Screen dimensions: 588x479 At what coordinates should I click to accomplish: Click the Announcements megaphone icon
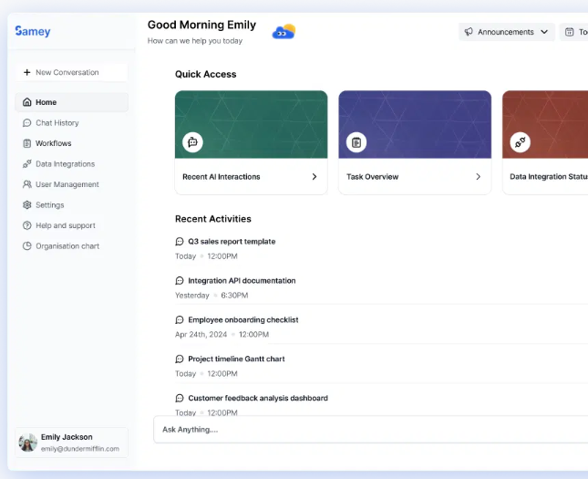[x=469, y=32]
